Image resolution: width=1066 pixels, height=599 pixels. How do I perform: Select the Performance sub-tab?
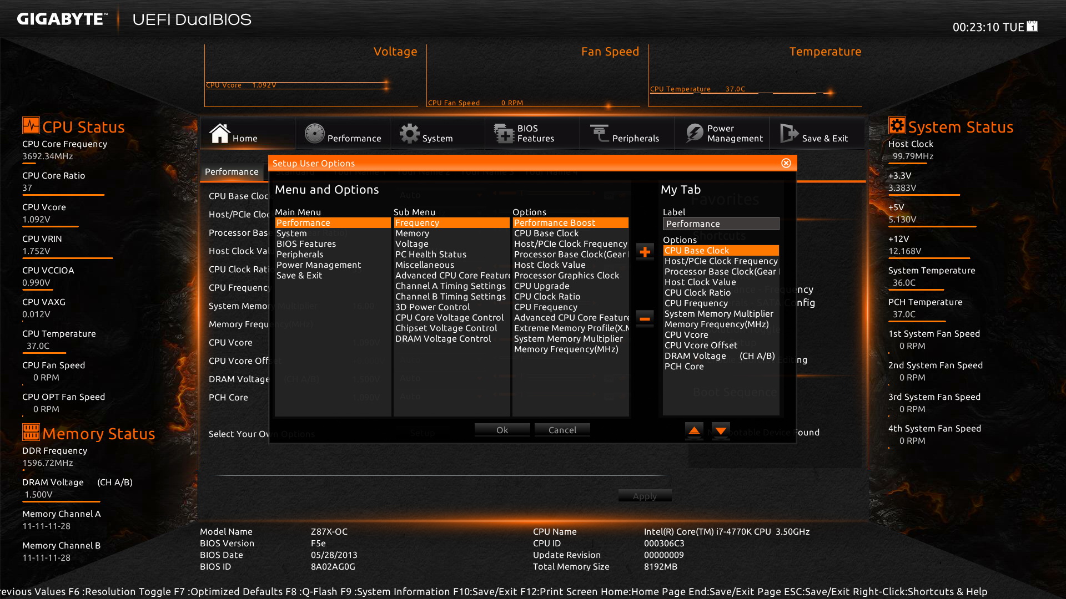click(x=232, y=172)
